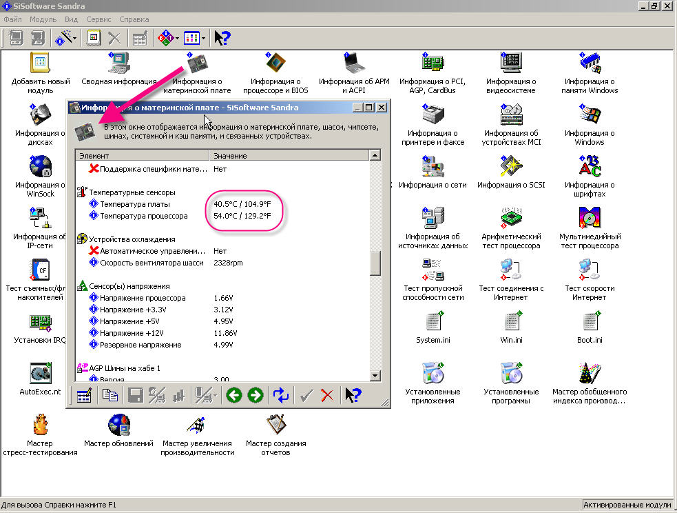
Task: Open Информация о дисках module
Action: pyautogui.click(x=40, y=125)
